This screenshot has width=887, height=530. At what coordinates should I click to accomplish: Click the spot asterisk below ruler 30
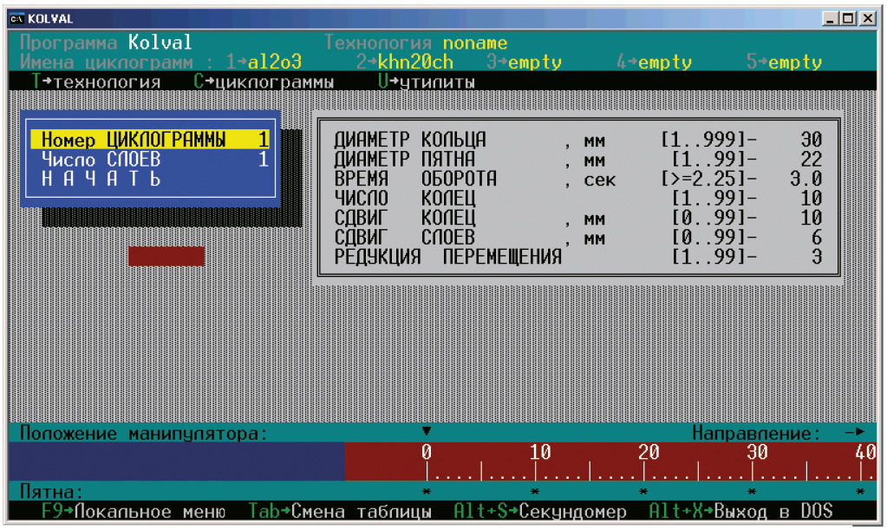(753, 492)
